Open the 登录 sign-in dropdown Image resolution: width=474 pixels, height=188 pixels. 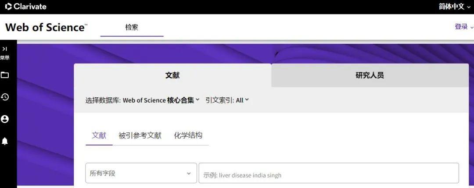click(464, 27)
